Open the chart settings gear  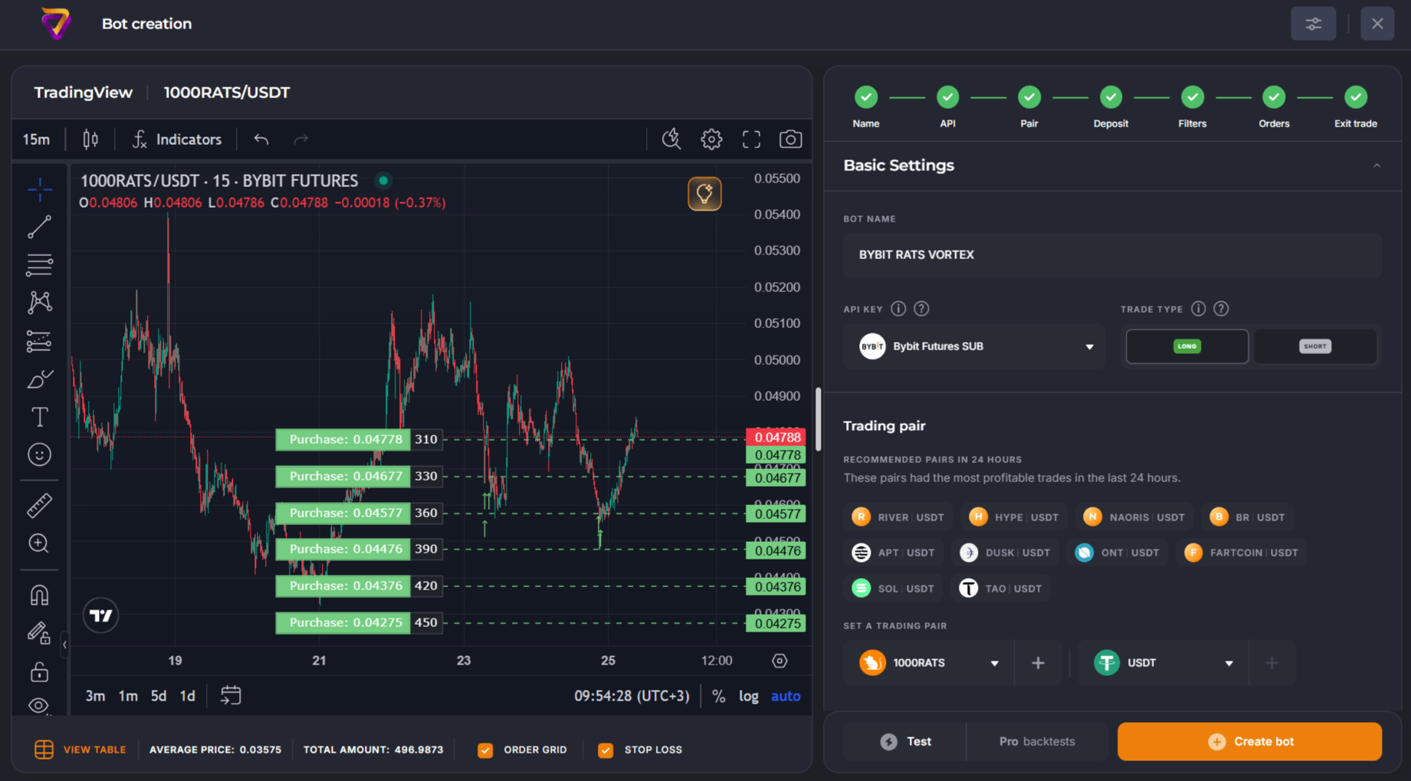pyautogui.click(x=711, y=139)
